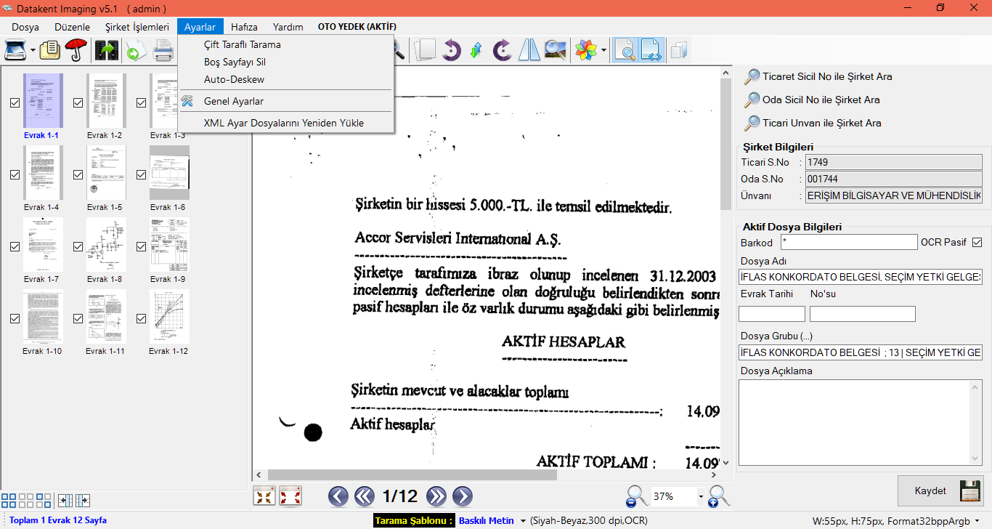
Task: Click the scanner icon in toolbar
Action: (16, 50)
